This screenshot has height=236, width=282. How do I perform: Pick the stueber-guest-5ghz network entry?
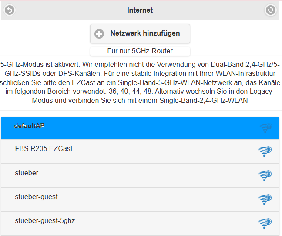140,223
